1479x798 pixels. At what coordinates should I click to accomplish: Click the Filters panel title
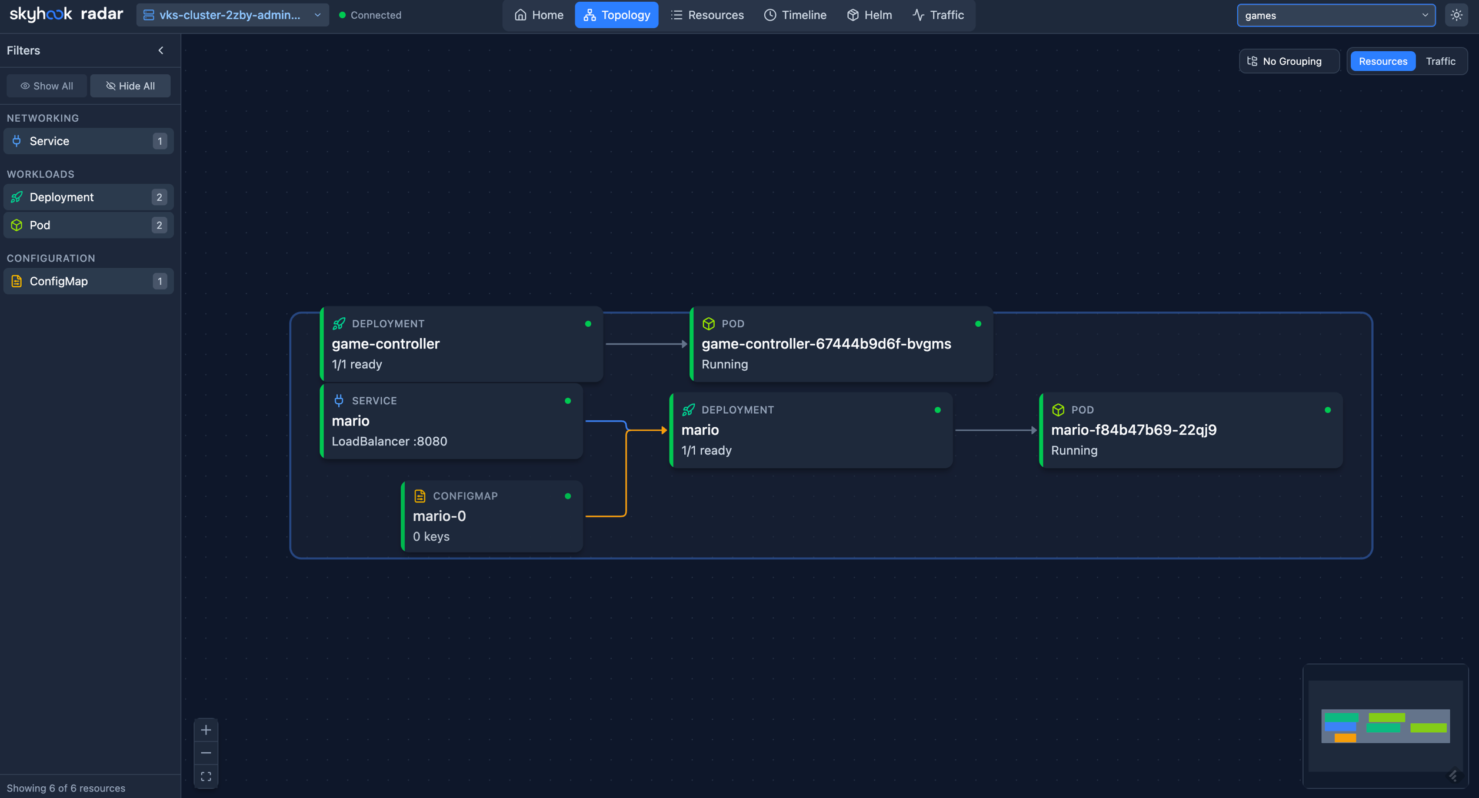point(24,51)
